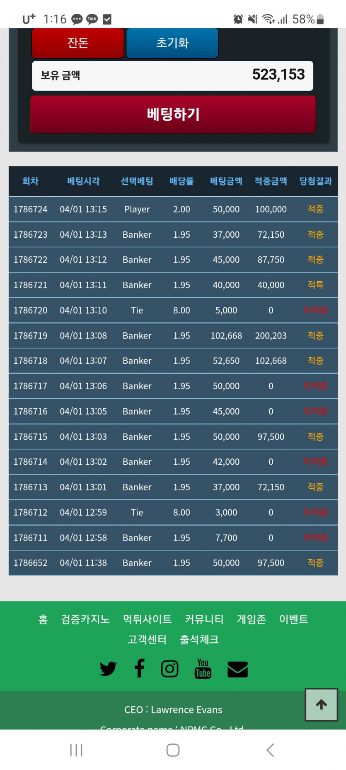Tap the Android home navigation icon
The image size is (346, 770).
[173, 750]
